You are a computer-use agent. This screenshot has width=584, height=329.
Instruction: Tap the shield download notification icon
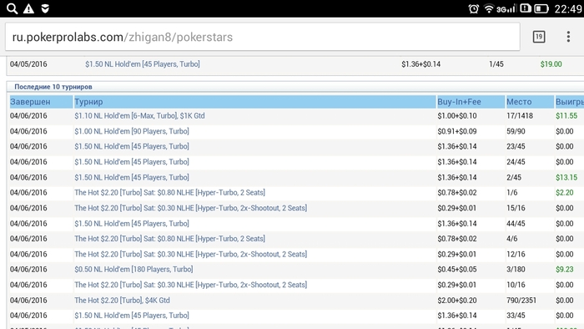45,8
